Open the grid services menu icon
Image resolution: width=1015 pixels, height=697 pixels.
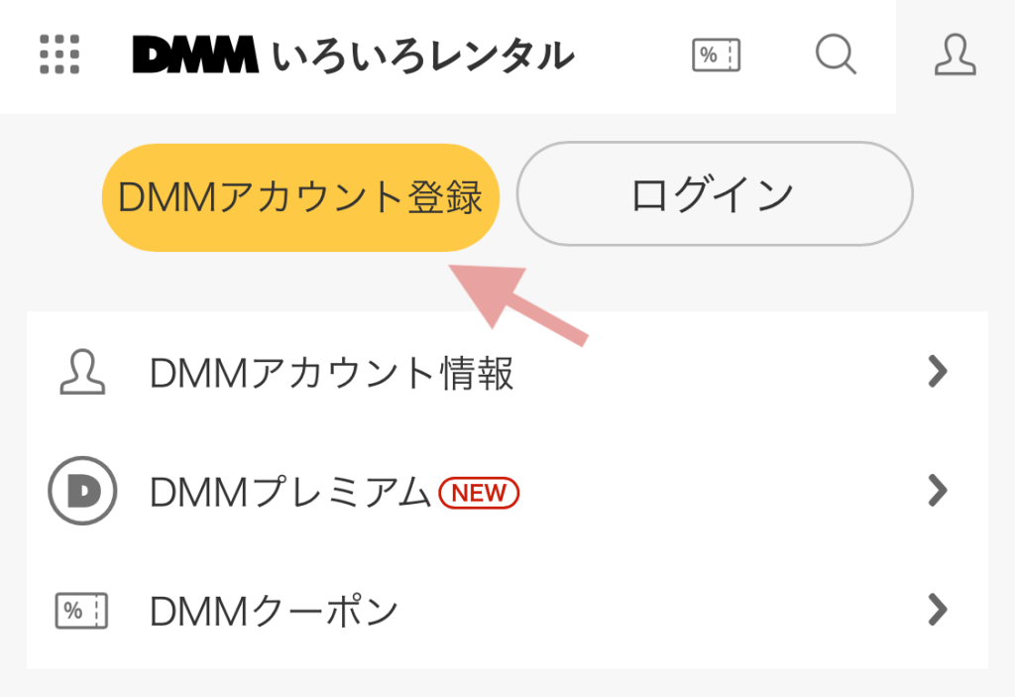(x=59, y=55)
